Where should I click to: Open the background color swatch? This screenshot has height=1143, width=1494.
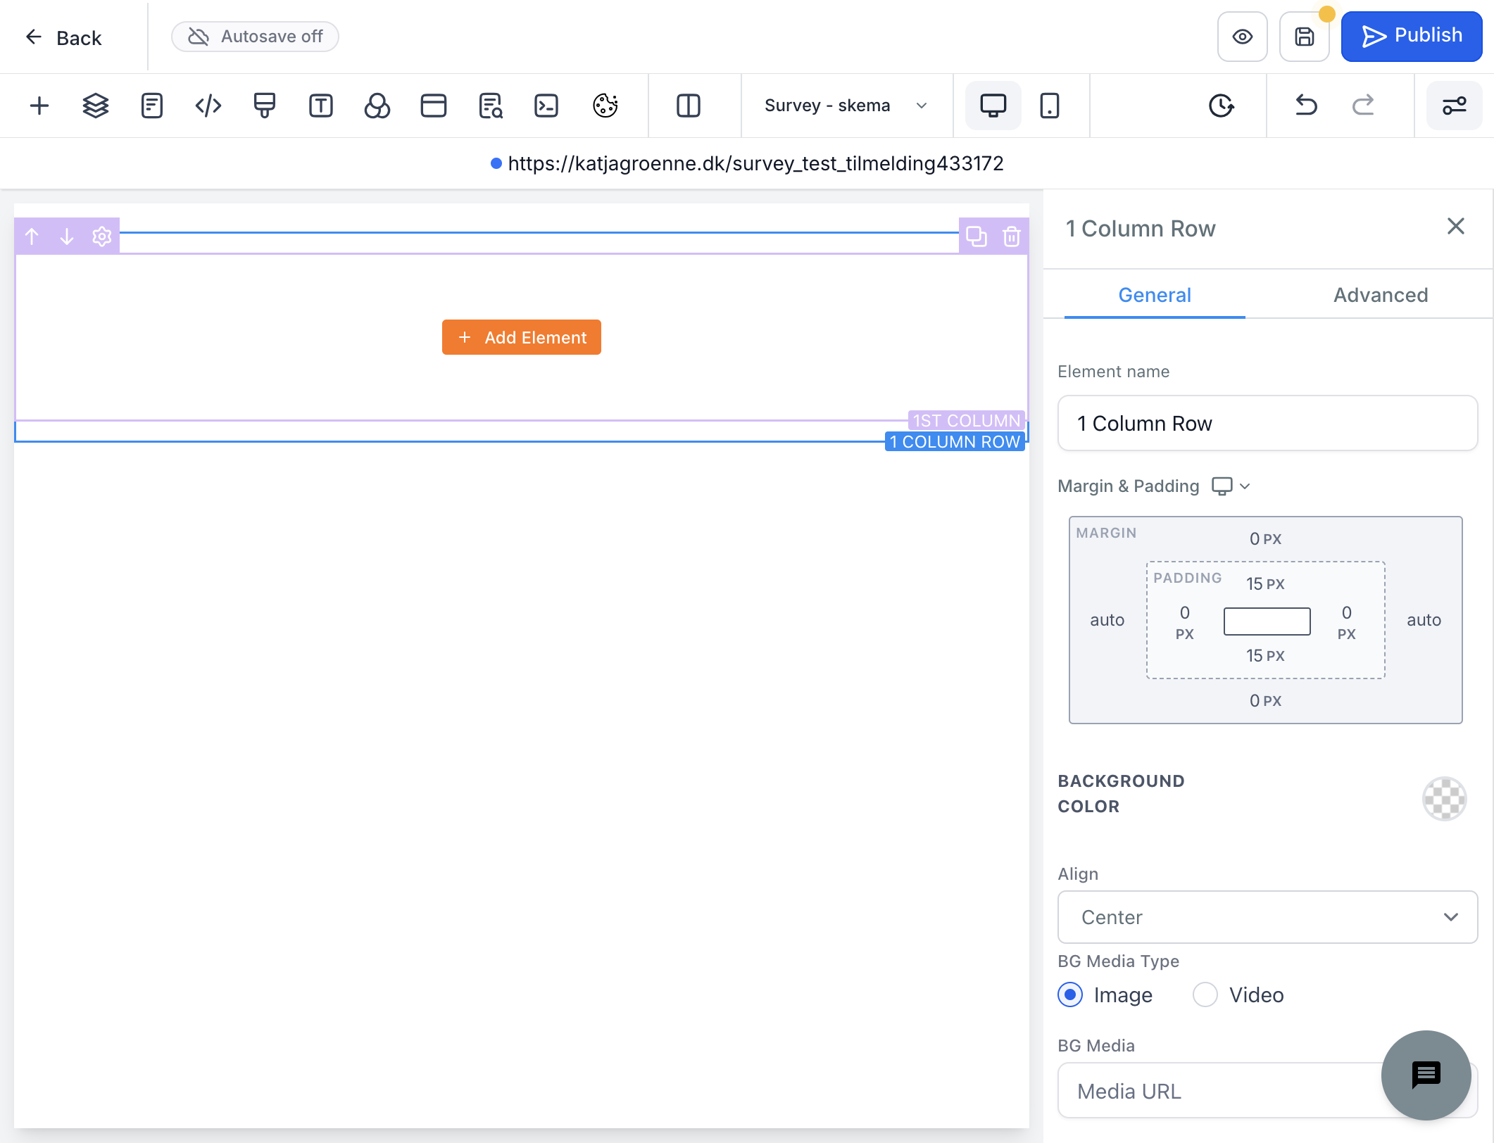[1445, 799]
